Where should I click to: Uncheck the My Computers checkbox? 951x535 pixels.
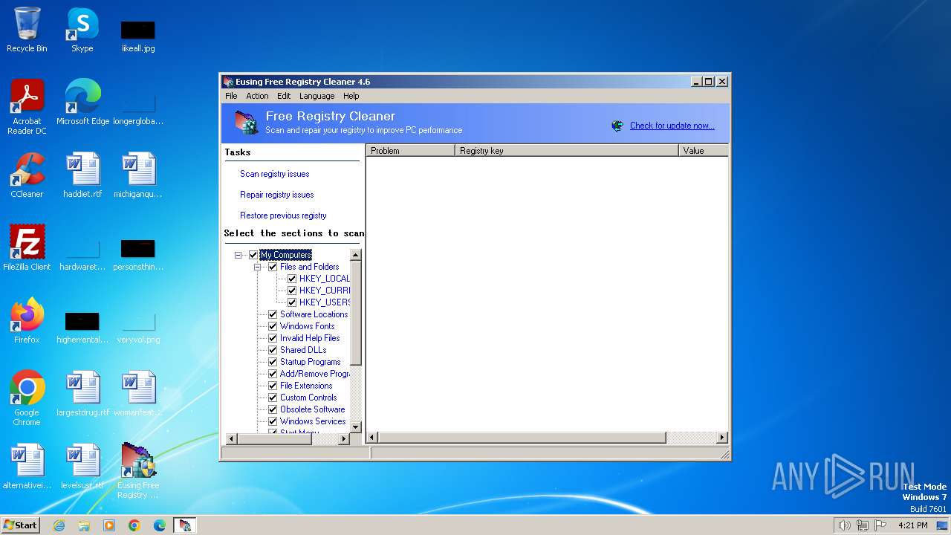pyautogui.click(x=253, y=255)
